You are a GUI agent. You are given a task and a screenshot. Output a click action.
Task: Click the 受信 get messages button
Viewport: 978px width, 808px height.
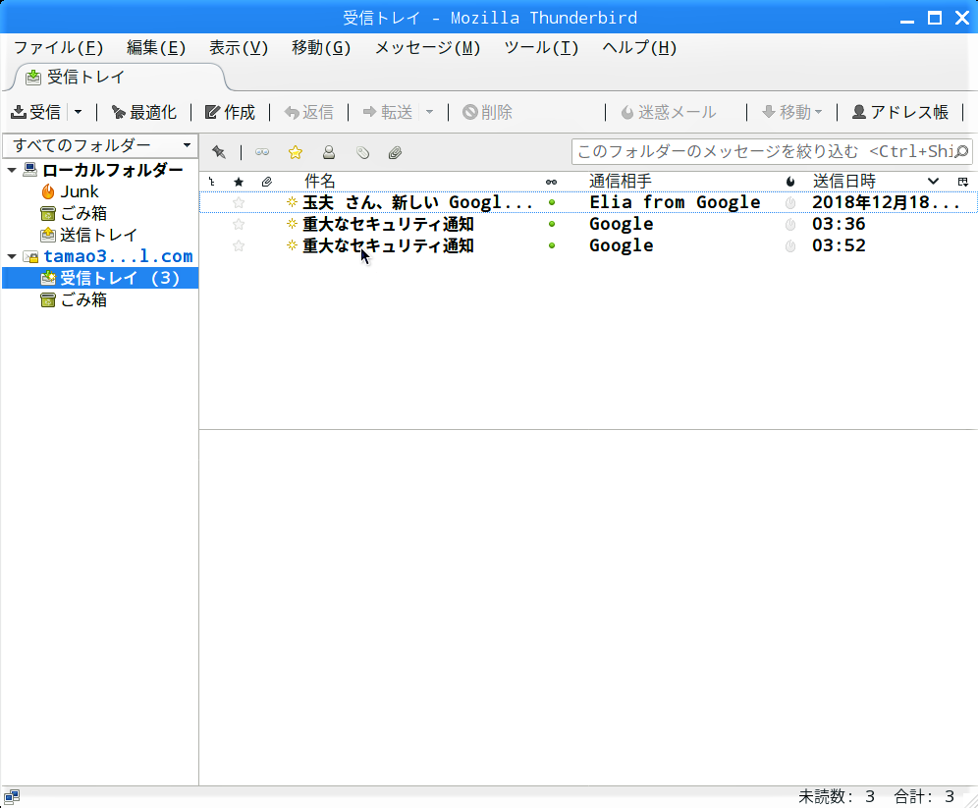[x=35, y=112]
